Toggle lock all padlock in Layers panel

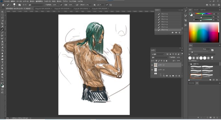[166, 61]
